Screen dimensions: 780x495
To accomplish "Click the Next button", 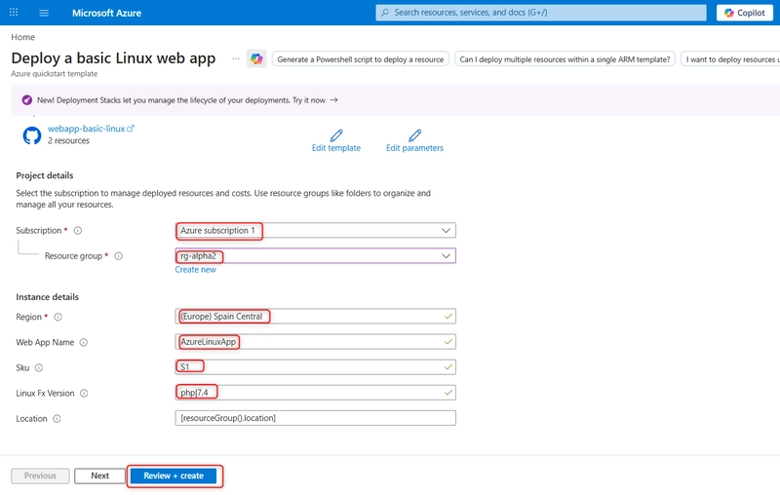I will [x=99, y=476].
